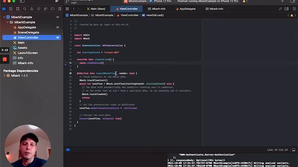The image size is (298, 167).
Task: Expand the Mbark 1.4.5 package
Action: click(4, 76)
